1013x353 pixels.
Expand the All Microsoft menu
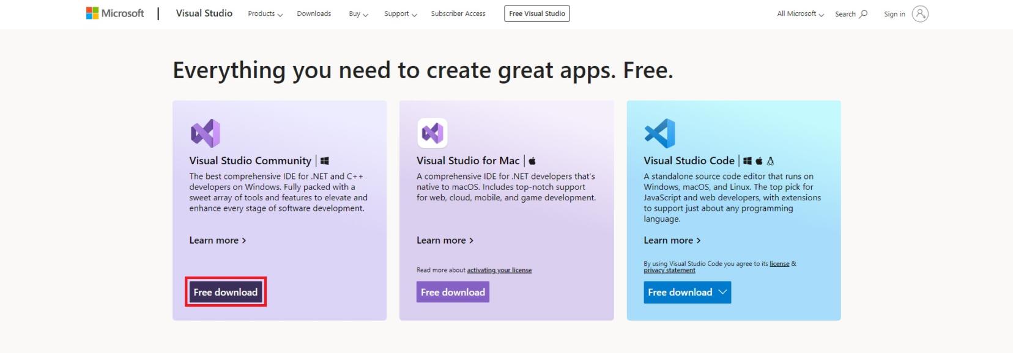point(800,14)
